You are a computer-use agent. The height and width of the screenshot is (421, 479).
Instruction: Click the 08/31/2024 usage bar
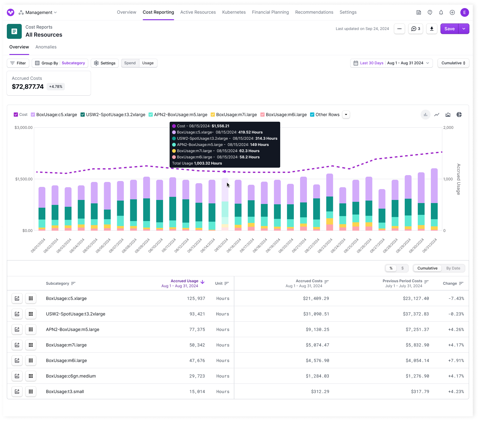pos(434,199)
